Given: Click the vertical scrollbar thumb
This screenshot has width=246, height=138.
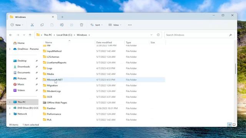Looking at the screenshot, I should coord(235,69).
